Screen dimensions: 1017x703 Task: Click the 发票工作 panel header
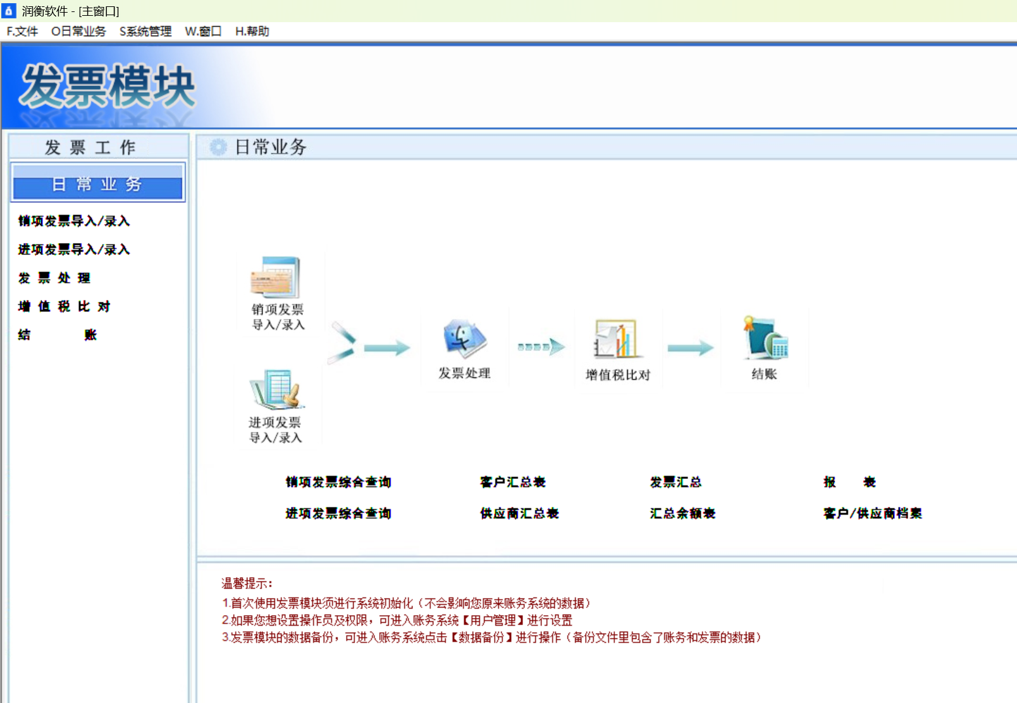tap(98, 147)
